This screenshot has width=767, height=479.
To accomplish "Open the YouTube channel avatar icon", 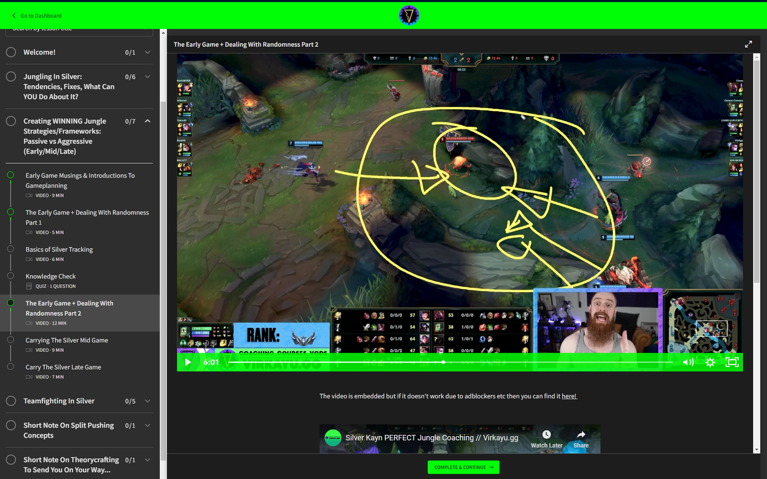I will tap(333, 438).
